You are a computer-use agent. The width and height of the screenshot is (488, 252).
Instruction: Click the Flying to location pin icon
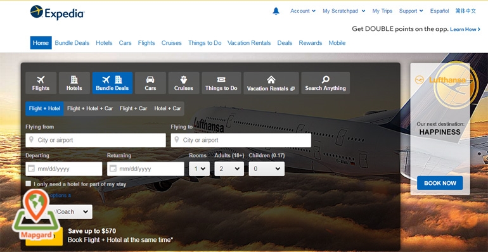tap(176, 139)
